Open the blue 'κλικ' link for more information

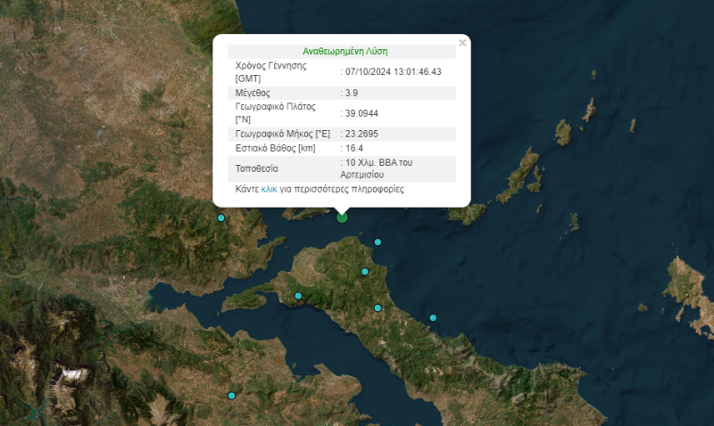pyautogui.click(x=270, y=189)
